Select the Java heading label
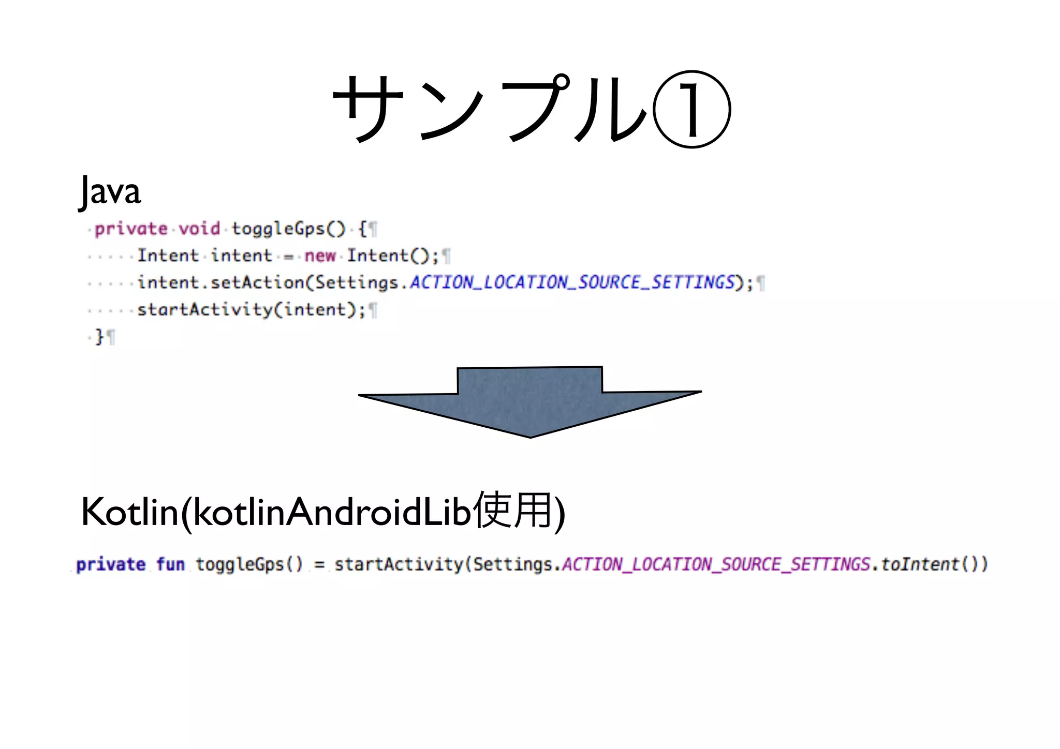Screen dimensions: 1060x749 tap(110, 192)
